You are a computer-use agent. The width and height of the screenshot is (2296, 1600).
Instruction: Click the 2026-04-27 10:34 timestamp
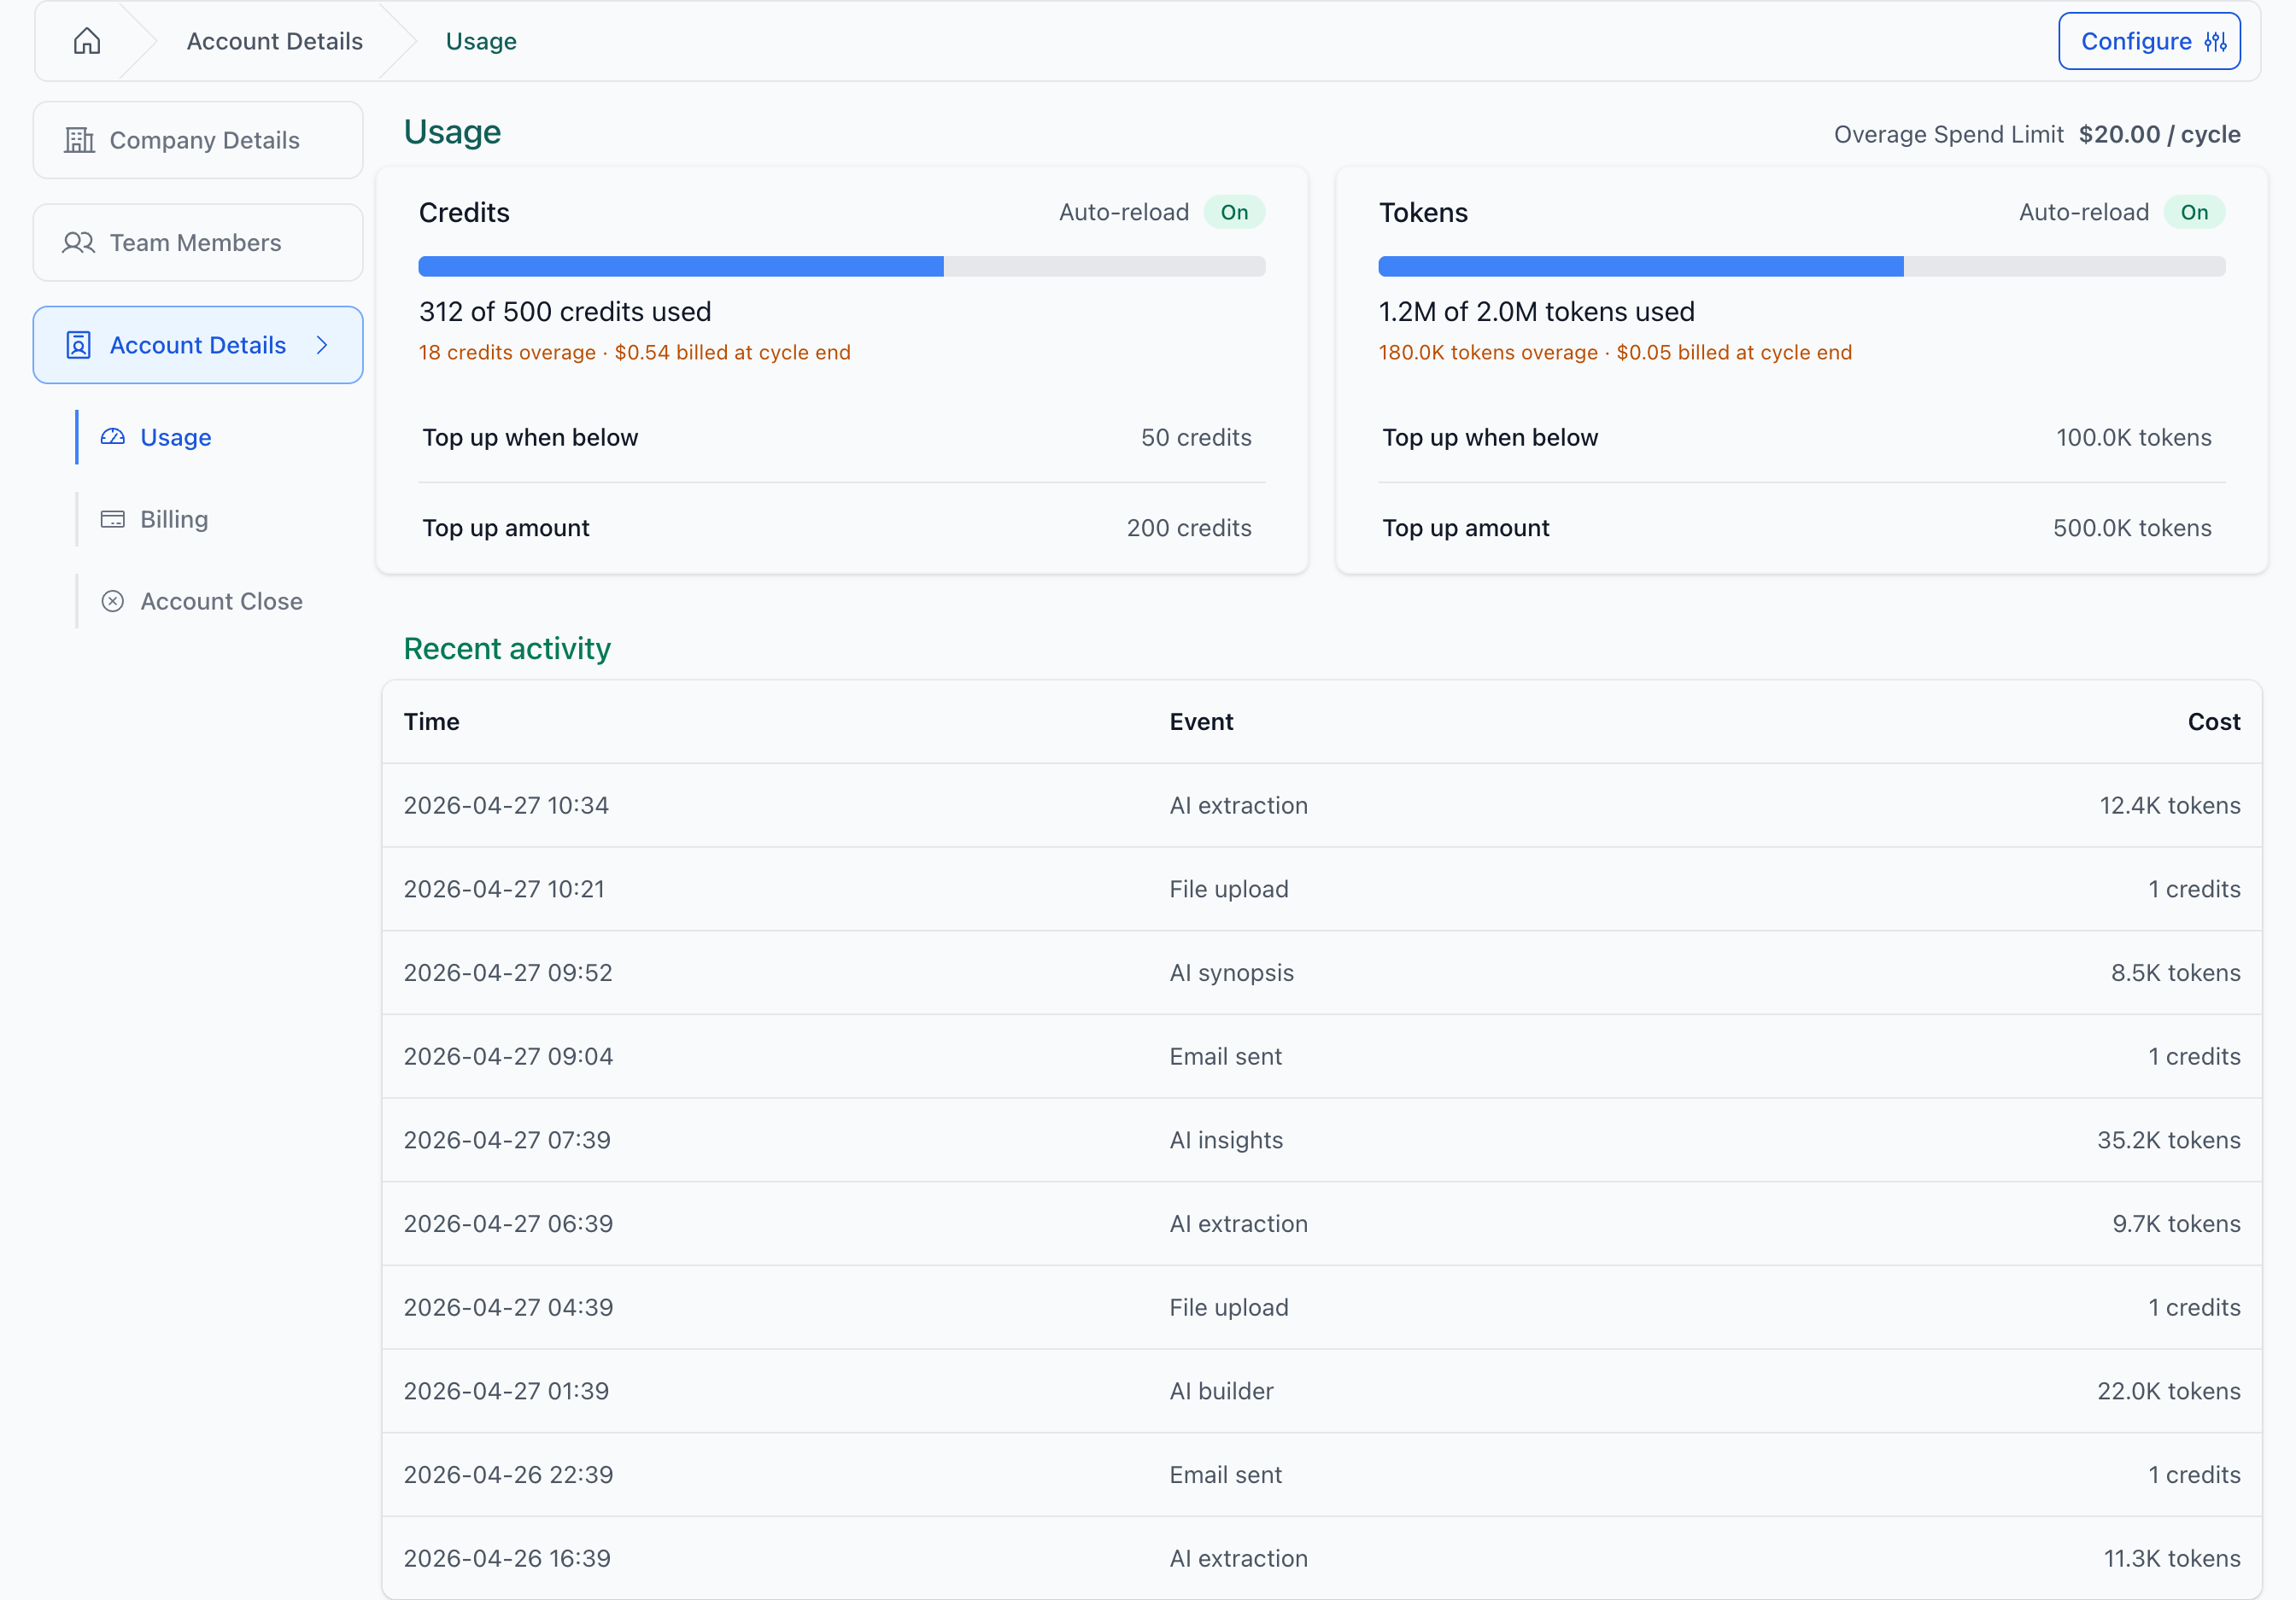point(506,804)
